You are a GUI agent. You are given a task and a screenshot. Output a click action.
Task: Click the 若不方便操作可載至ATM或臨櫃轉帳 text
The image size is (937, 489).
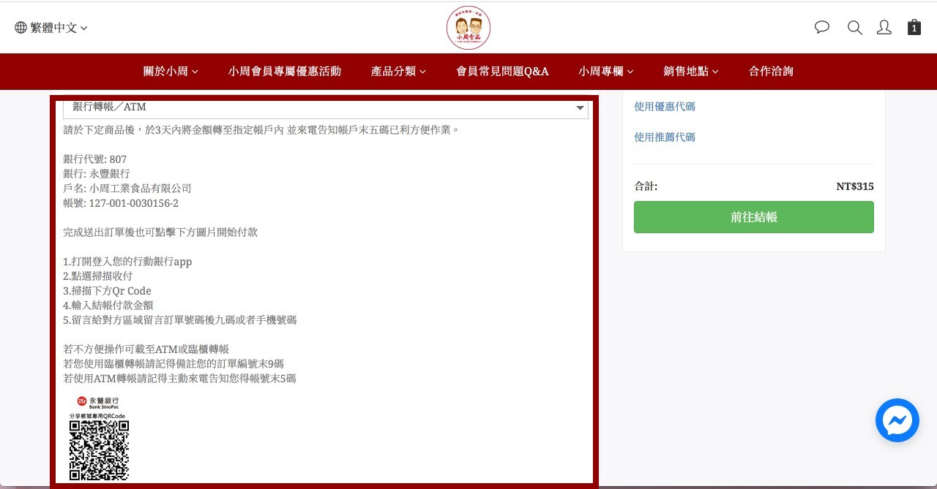pos(146,349)
